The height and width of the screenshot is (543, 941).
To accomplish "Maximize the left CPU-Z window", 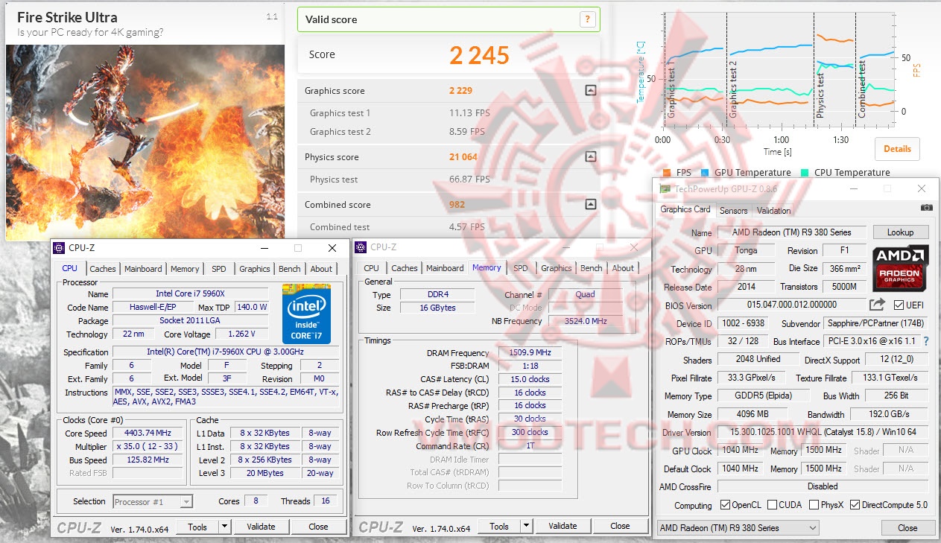I will pos(298,248).
